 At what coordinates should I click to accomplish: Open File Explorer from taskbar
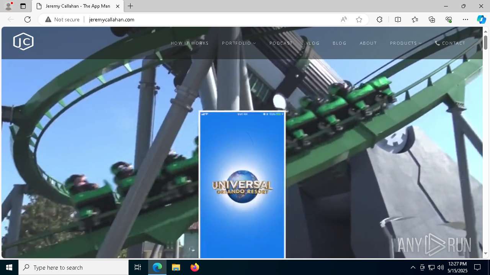pyautogui.click(x=176, y=267)
